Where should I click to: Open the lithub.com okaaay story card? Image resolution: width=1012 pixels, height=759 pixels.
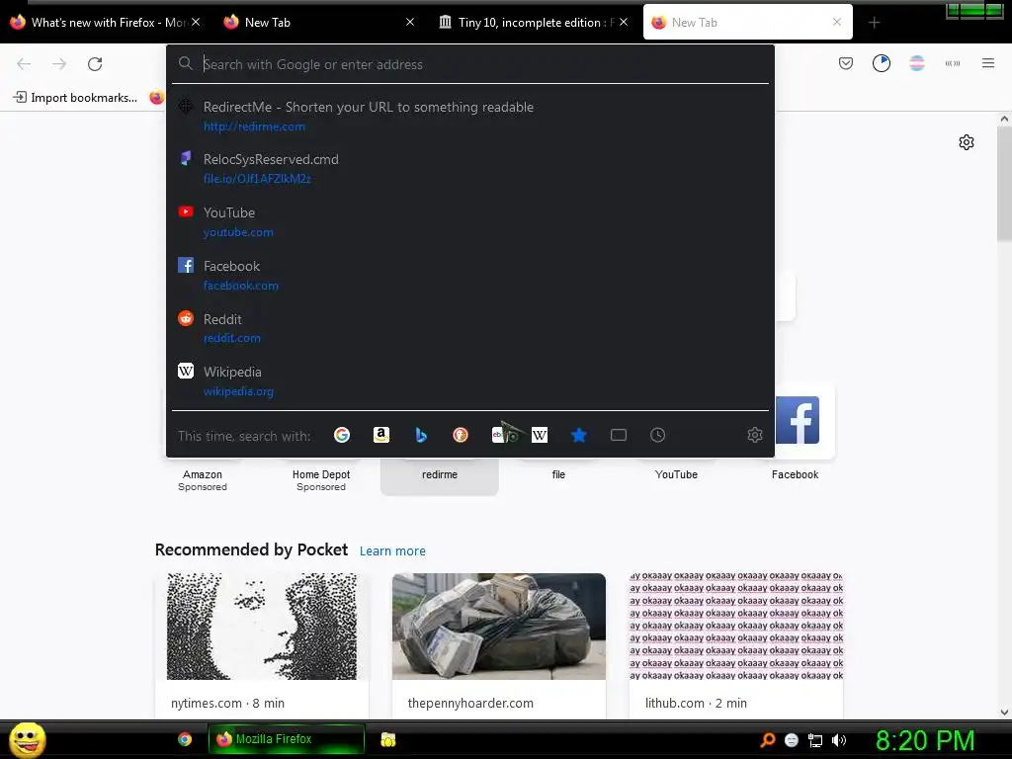[735, 645]
